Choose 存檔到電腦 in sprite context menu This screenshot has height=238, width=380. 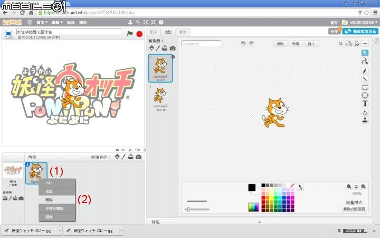pos(57,208)
